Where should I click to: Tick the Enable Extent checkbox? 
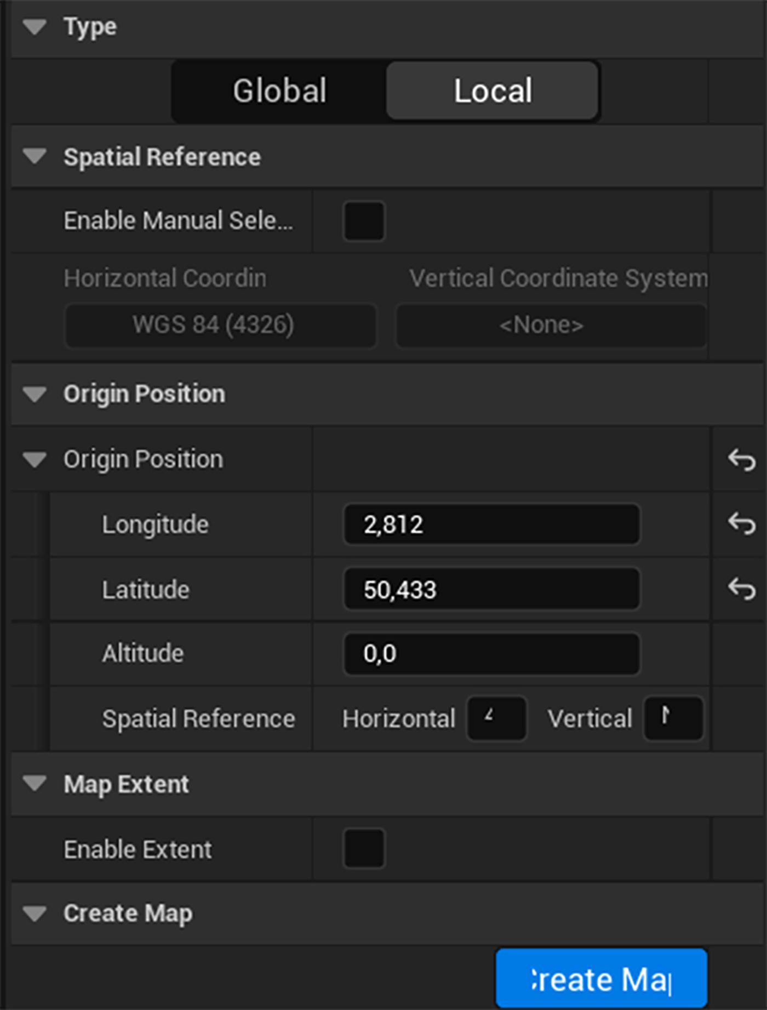364,848
